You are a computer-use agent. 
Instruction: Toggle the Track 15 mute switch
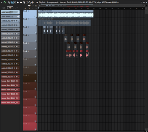[35, 129]
